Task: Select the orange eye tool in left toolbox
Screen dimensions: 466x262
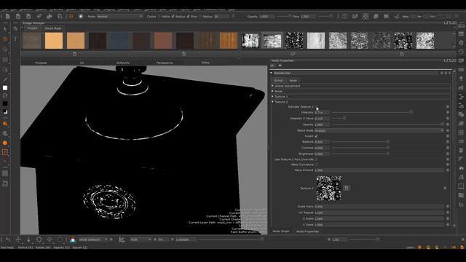Action: [x=5, y=39]
